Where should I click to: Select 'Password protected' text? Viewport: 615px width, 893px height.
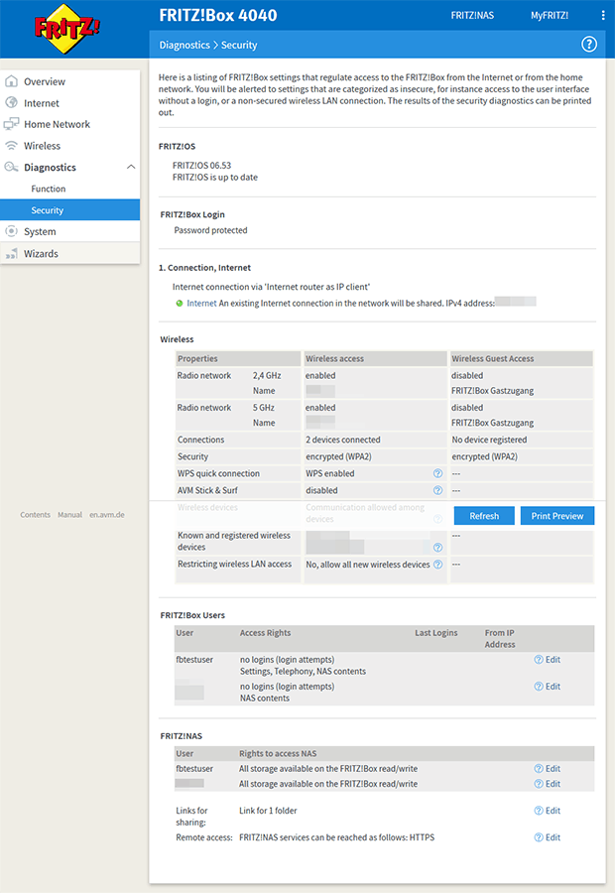[x=210, y=230]
